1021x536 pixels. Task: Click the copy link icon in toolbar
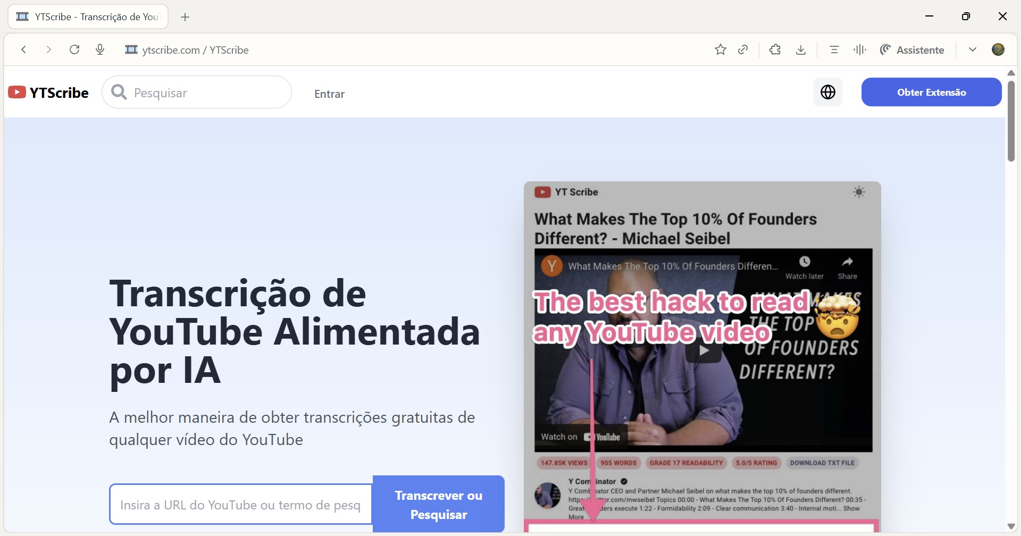743,49
